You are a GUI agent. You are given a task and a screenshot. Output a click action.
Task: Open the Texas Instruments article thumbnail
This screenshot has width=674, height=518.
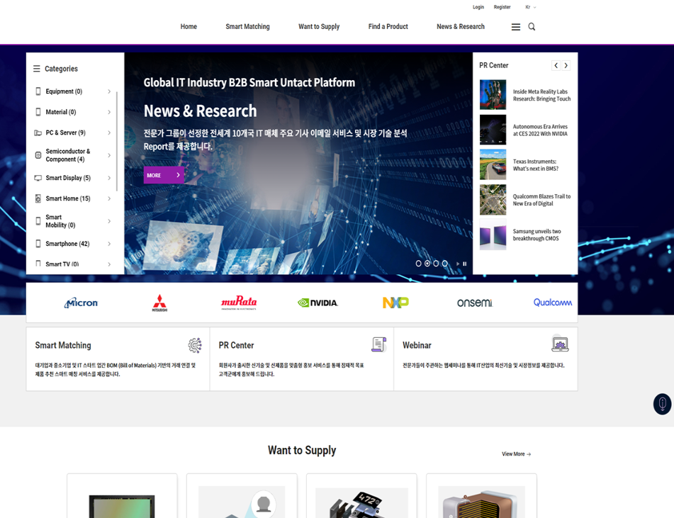click(x=493, y=164)
